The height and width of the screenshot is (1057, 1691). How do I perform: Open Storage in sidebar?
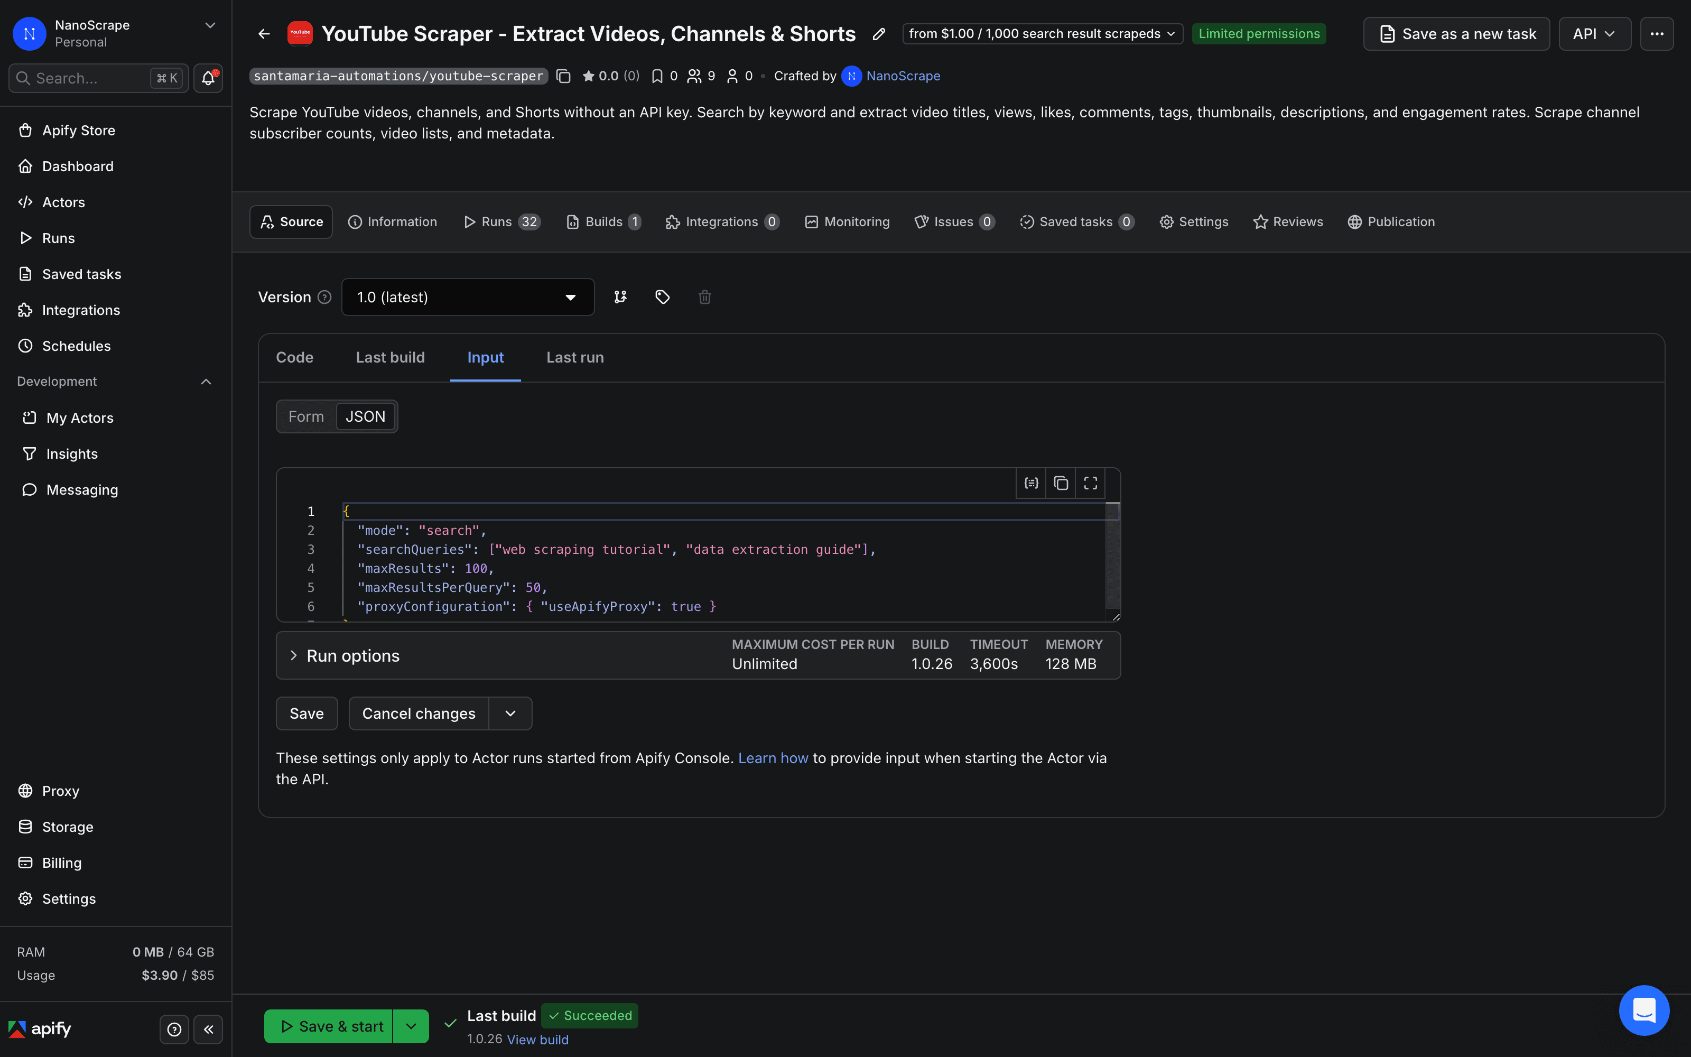(115, 827)
